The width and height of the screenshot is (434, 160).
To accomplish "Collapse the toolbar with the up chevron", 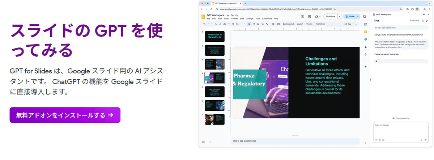I will [x=356, y=24].
